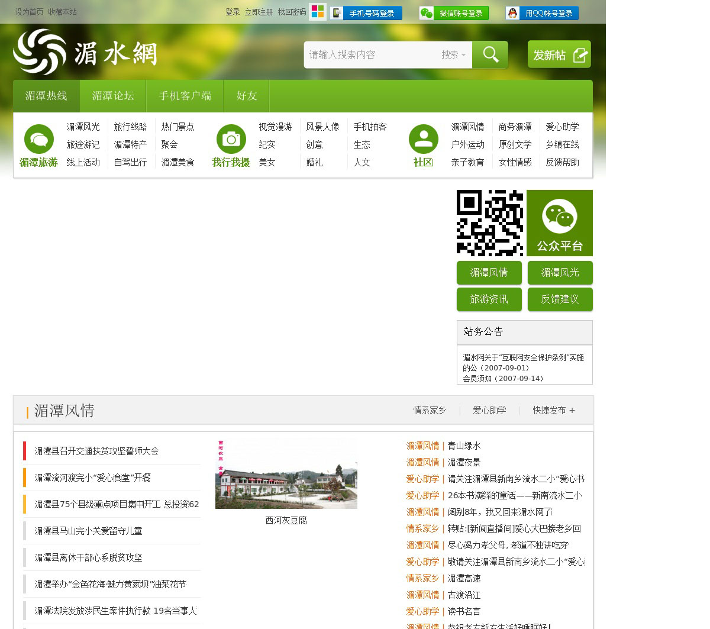Image resolution: width=710 pixels, height=629 pixels.
Task: Click the colorful squares icon in top bar
Action: coord(318,12)
